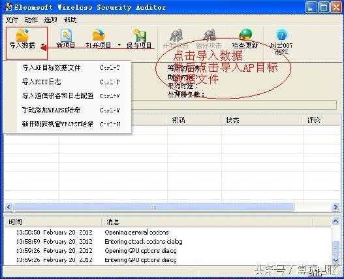Click the 导入数据 import data icon
The height and width of the screenshot is (279, 344).
[23, 35]
